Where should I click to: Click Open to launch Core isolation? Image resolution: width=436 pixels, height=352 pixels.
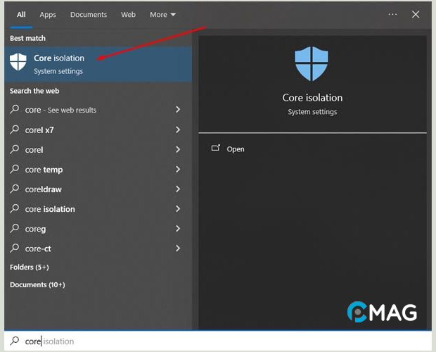235,149
